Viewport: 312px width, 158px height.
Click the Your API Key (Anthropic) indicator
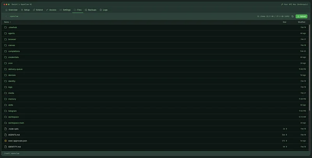pyautogui.click(x=294, y=4)
